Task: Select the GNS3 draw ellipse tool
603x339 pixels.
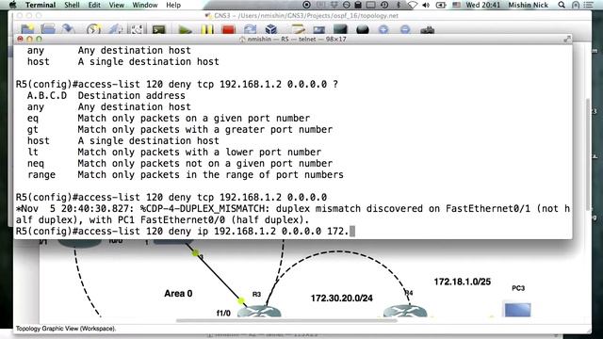Action: click(x=362, y=29)
